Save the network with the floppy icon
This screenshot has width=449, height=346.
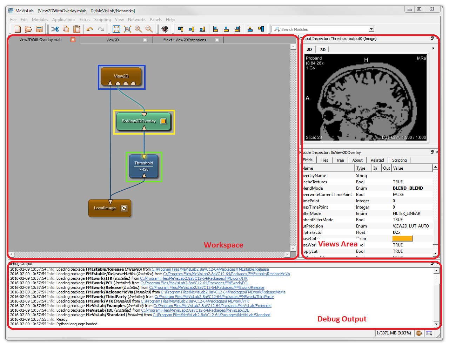pos(39,29)
